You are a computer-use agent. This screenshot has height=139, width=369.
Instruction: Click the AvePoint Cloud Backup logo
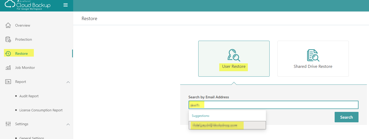click(x=28, y=5)
